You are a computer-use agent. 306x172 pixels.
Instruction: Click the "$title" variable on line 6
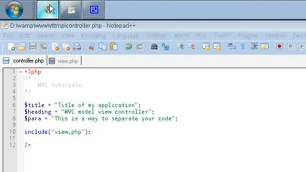pyautogui.click(x=34, y=105)
